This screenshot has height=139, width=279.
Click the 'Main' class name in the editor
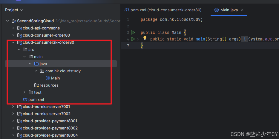(176, 33)
